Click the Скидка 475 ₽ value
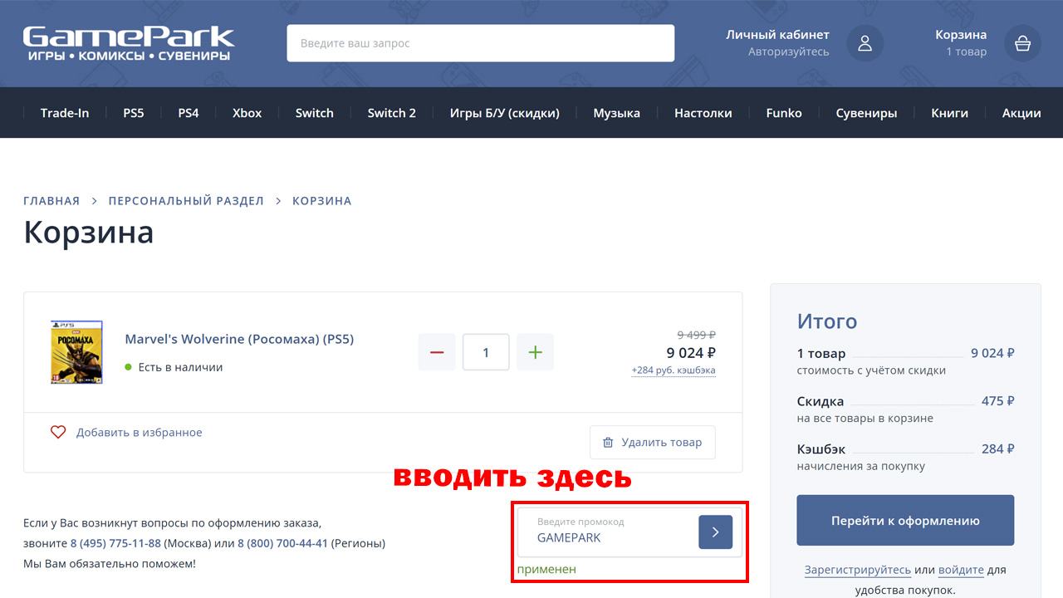 [x=997, y=401]
